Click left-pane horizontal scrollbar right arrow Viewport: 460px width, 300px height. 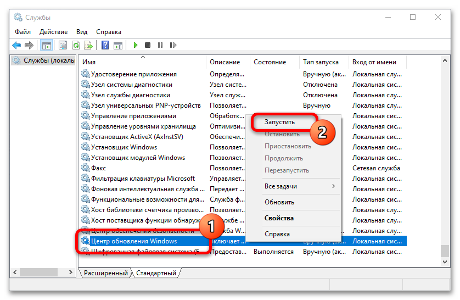tap(70, 273)
